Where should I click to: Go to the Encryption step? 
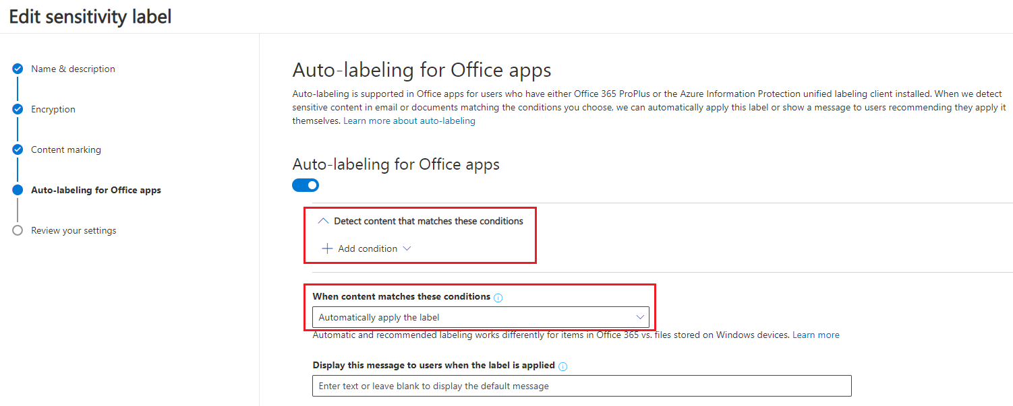pos(53,109)
